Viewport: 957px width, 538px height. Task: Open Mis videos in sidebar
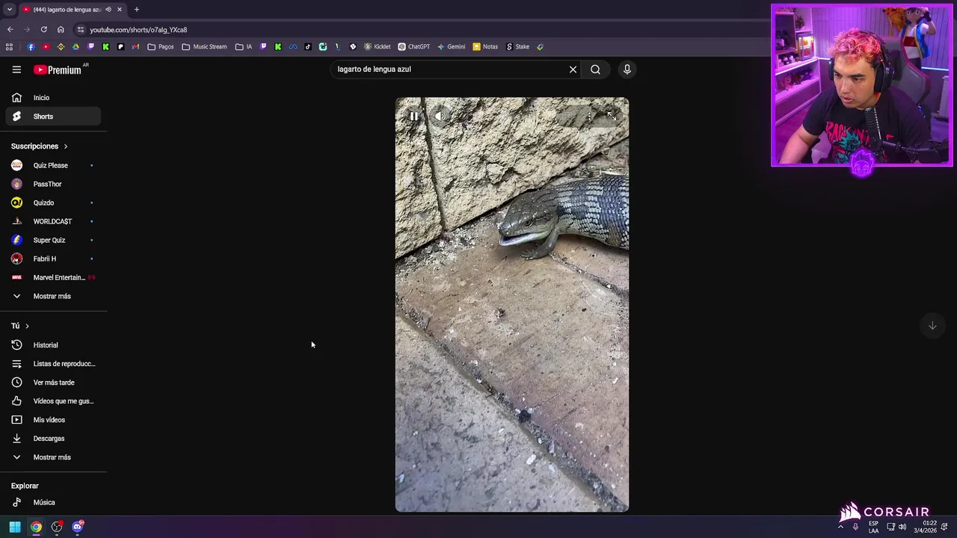53,420
